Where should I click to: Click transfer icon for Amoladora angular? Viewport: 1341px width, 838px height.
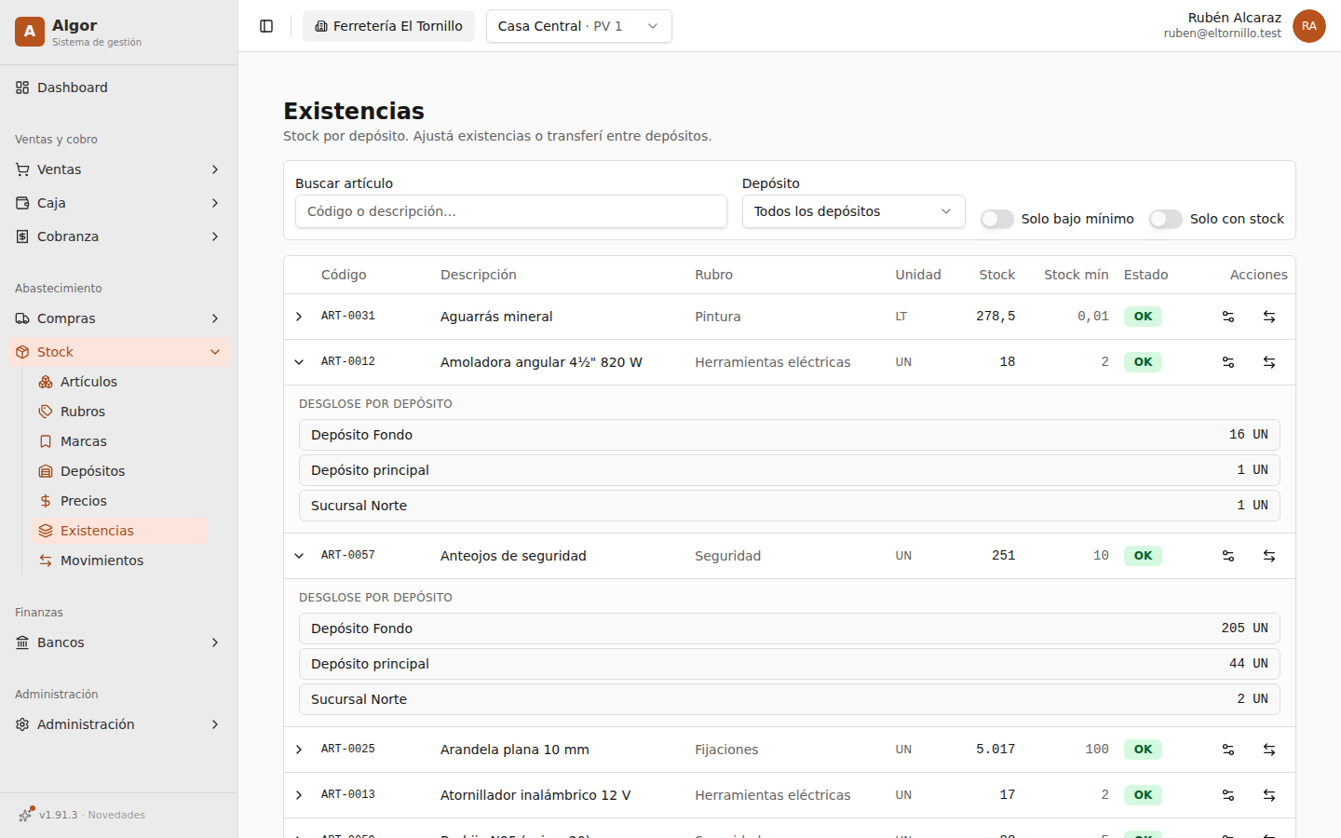1269,362
